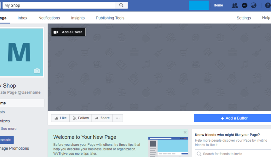This screenshot has height=157, width=271.
Task: Click the search magnifier icon in top bar
Action: pos(121,5)
